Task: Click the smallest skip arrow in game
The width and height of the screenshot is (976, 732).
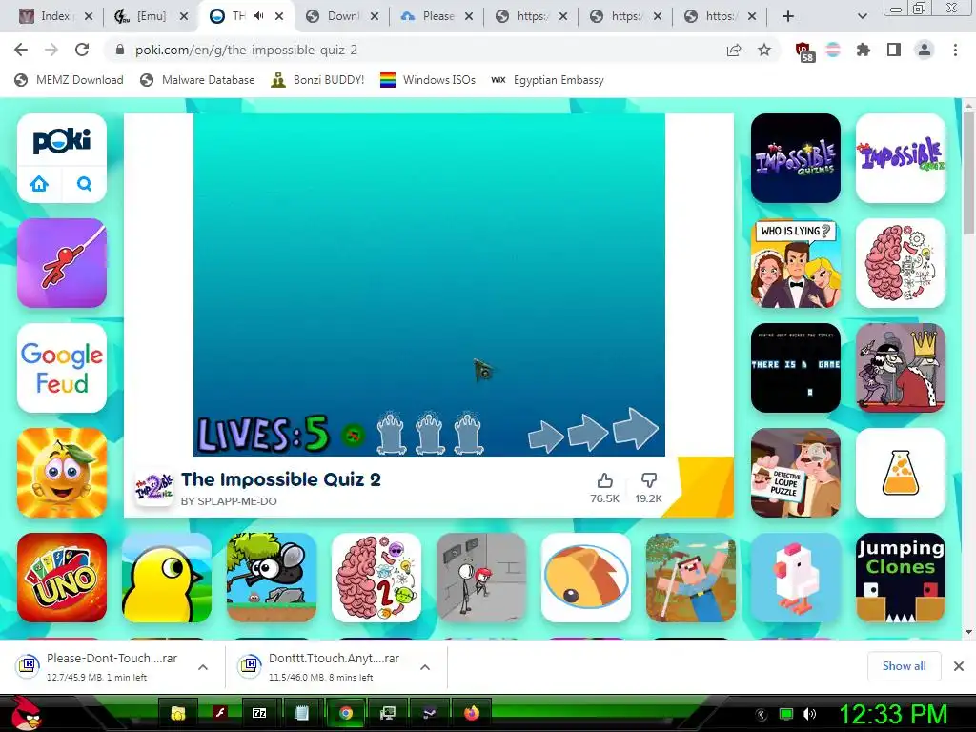Action: tap(545, 436)
